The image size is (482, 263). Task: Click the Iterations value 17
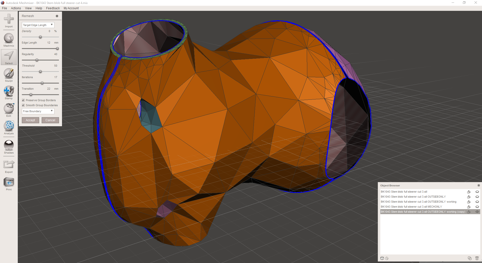click(56, 77)
